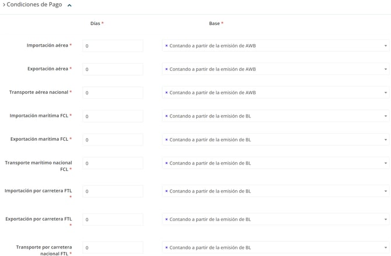This screenshot has height=256, width=391.
Task: Expand the Transporte por carretera nacional FTL dropdown
Action: coord(385,248)
